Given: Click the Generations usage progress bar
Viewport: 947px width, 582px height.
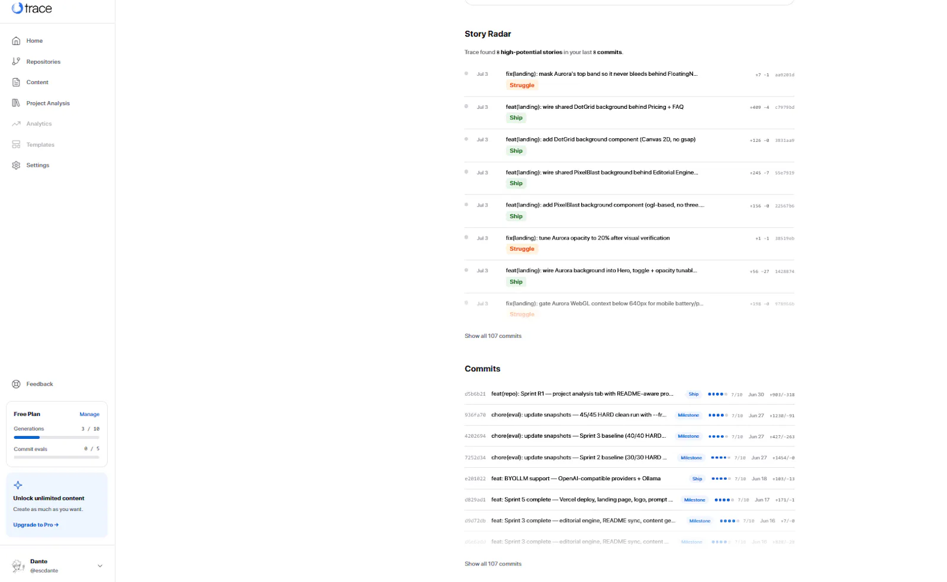Looking at the screenshot, I should [x=57, y=437].
